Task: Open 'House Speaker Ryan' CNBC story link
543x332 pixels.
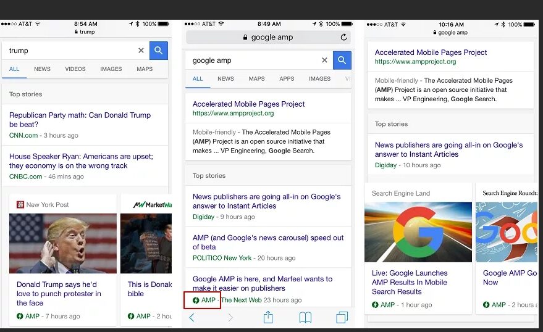Action: [81, 161]
